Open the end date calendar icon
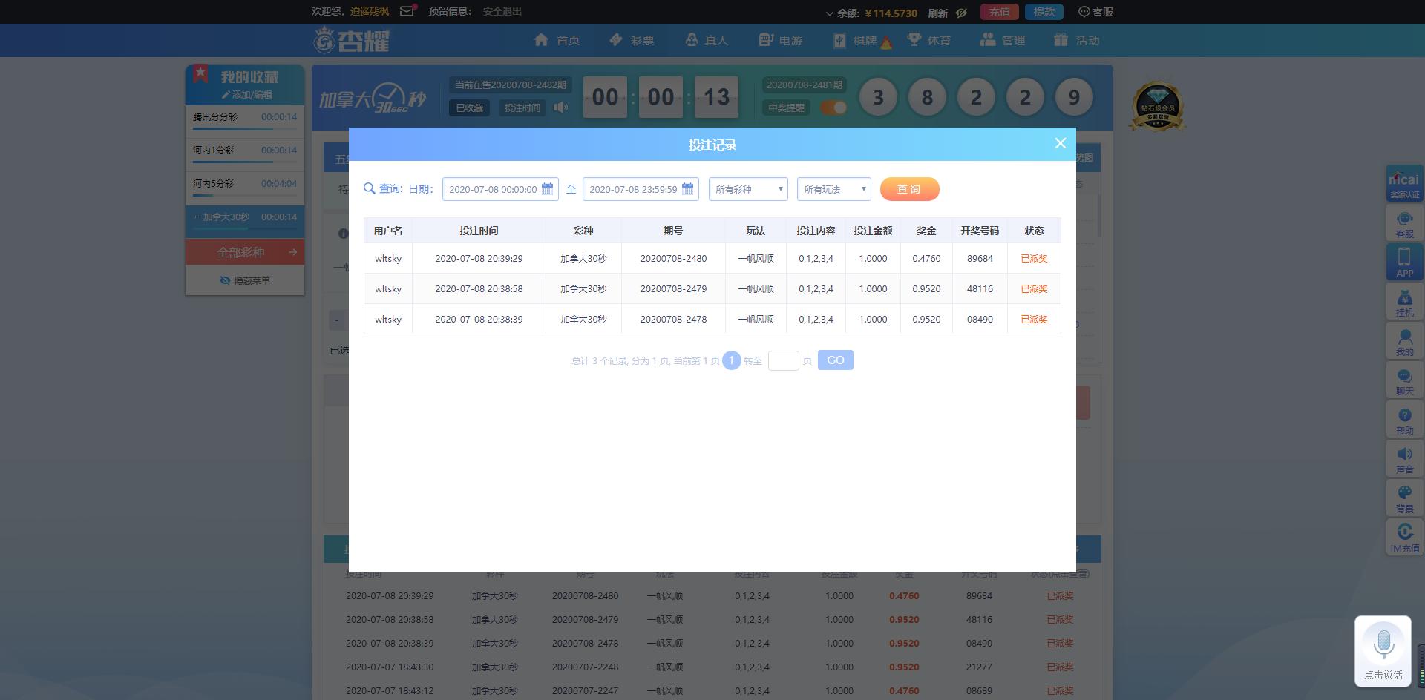Image resolution: width=1425 pixels, height=700 pixels. tap(687, 189)
